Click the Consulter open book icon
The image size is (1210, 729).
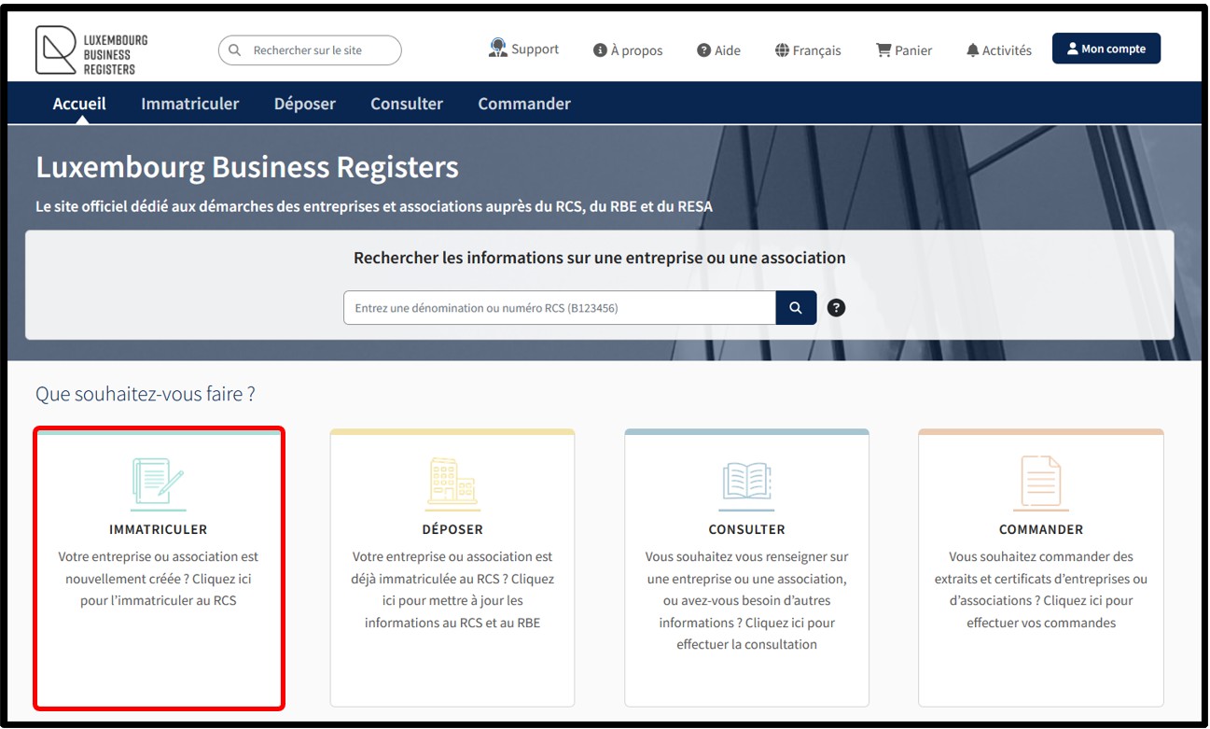(746, 483)
